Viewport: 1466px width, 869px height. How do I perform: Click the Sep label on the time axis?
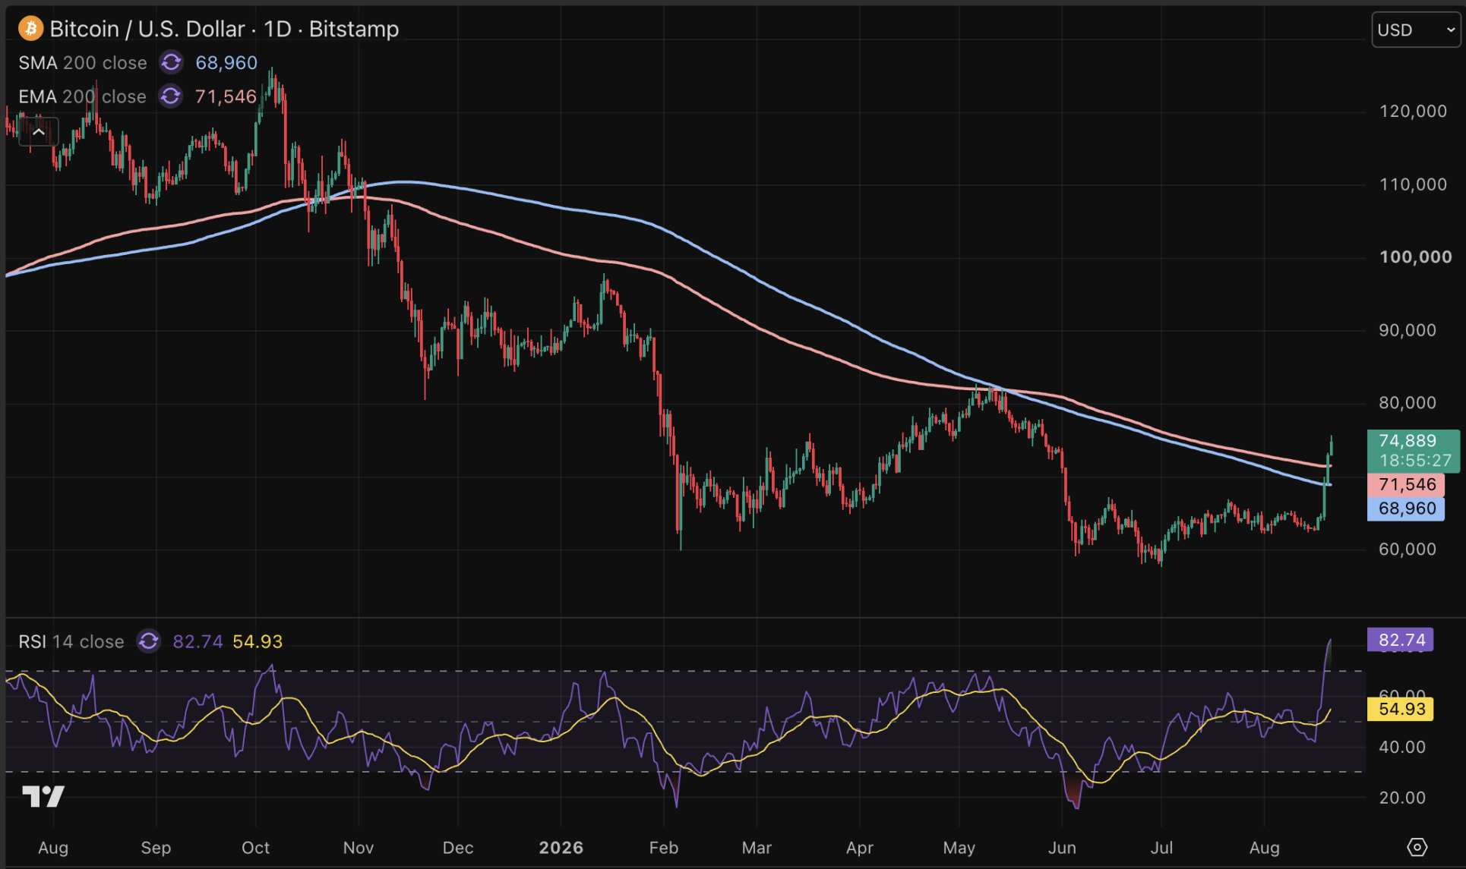(156, 848)
